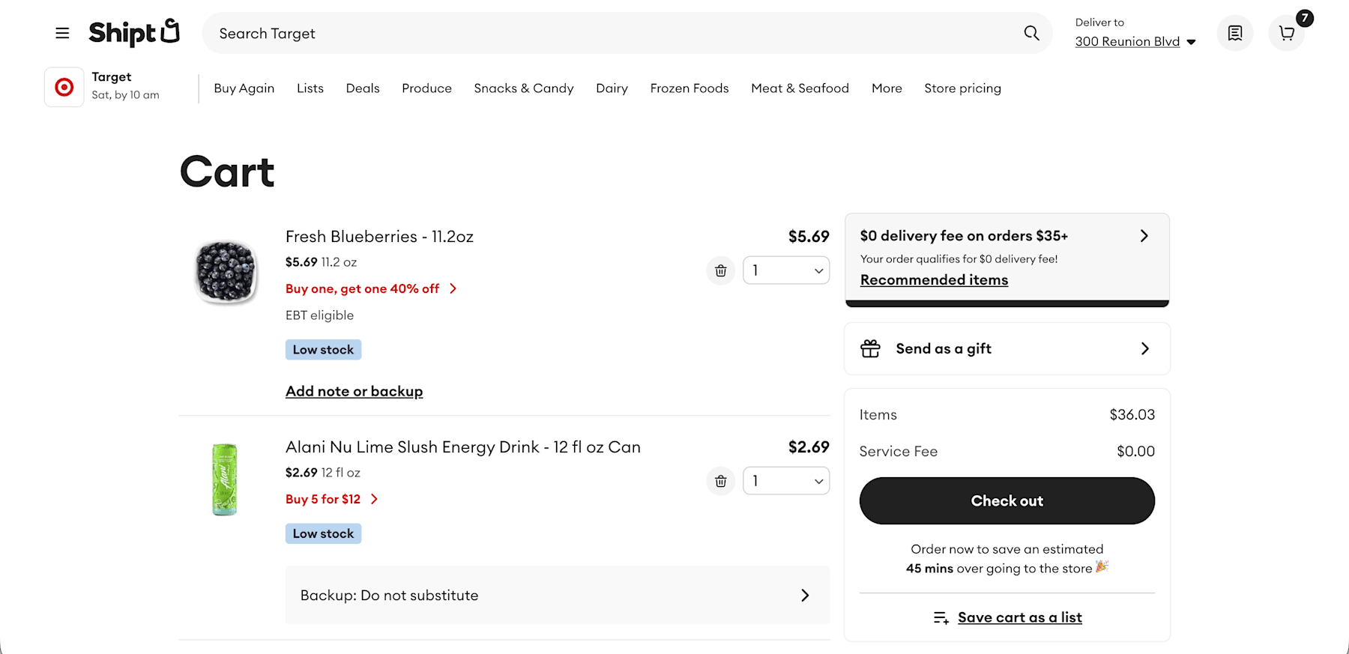Delete Fresh Blueberries with trash icon

(720, 270)
